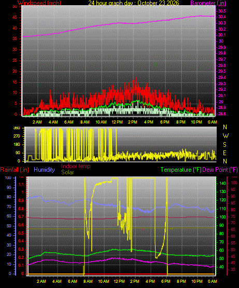Click "8 AM" under the humidity and temperature graph
The width and height of the screenshot is (239, 288).
(x=88, y=281)
